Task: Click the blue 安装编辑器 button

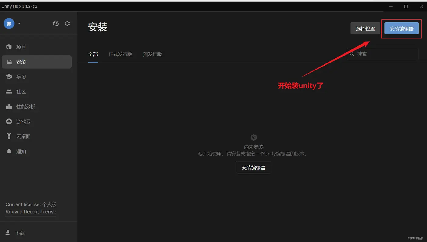Action: [x=401, y=28]
